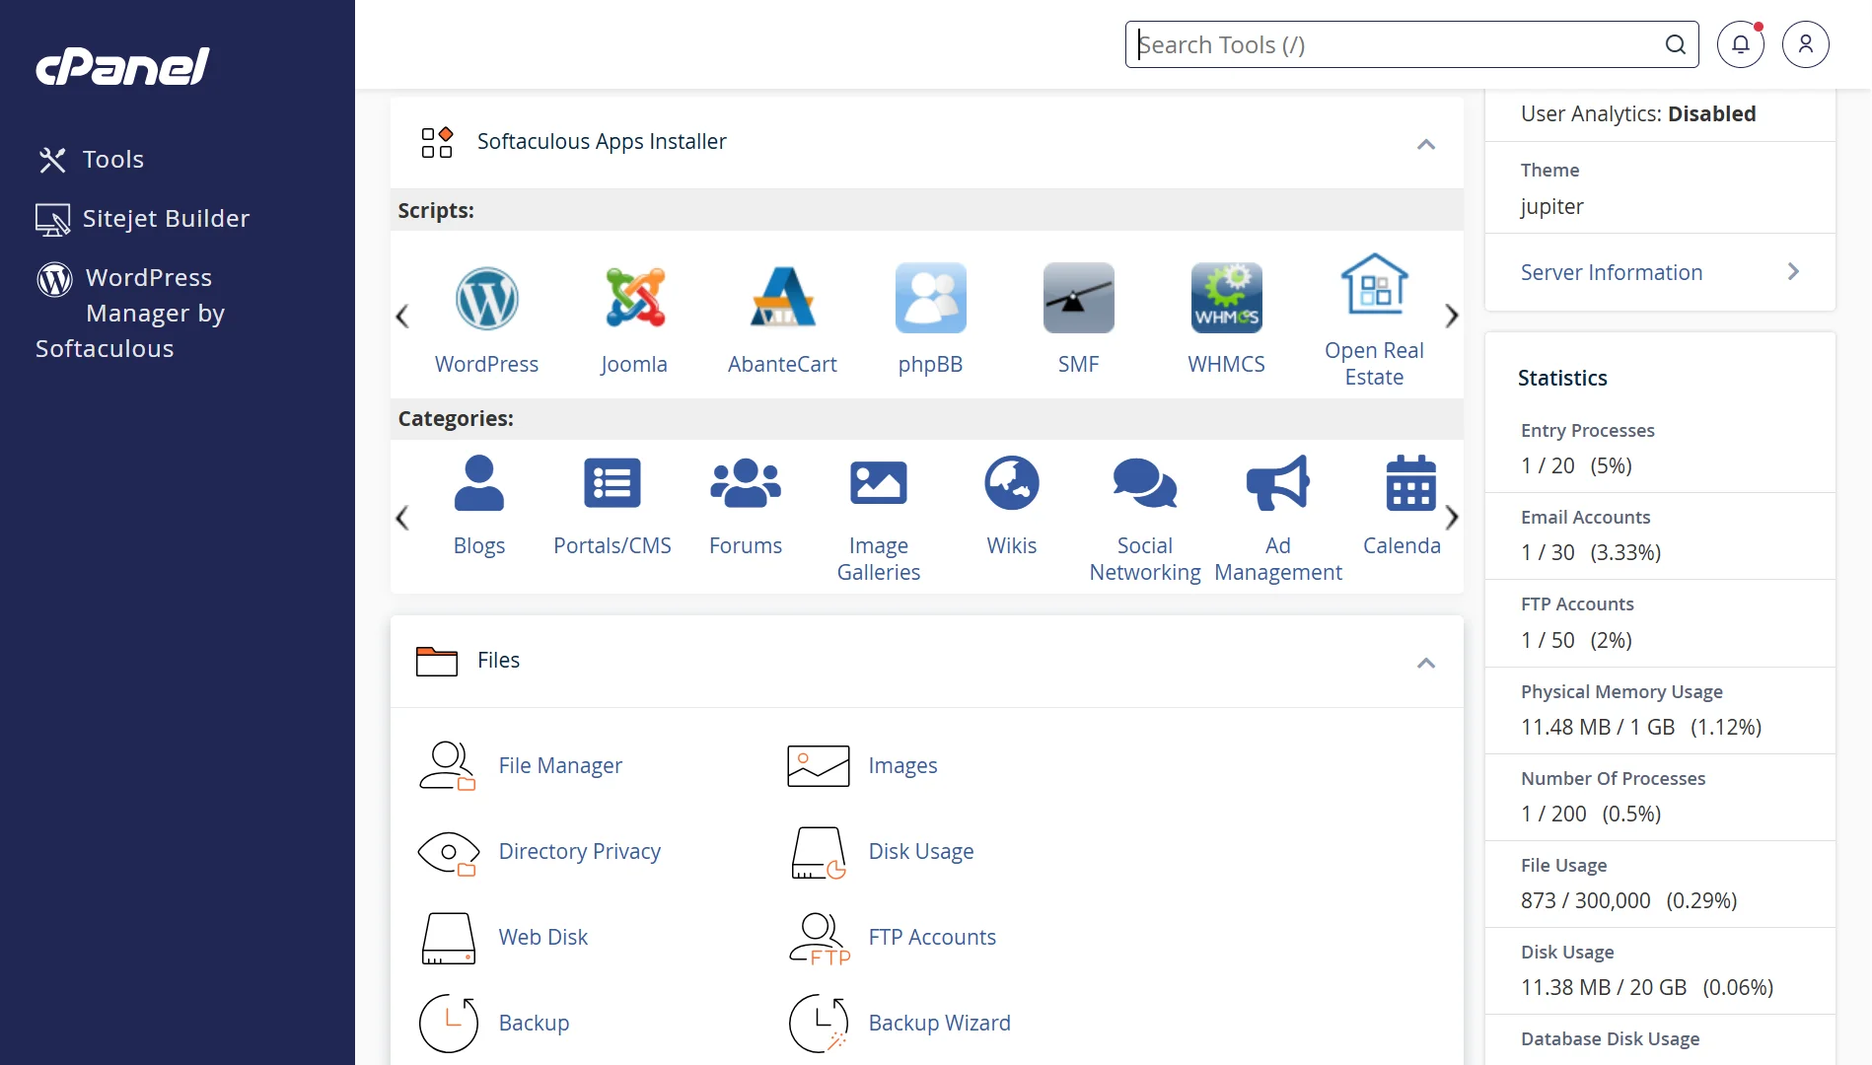1872x1065 pixels.
Task: Open the Social Networking category icon
Action: pyautogui.click(x=1145, y=483)
